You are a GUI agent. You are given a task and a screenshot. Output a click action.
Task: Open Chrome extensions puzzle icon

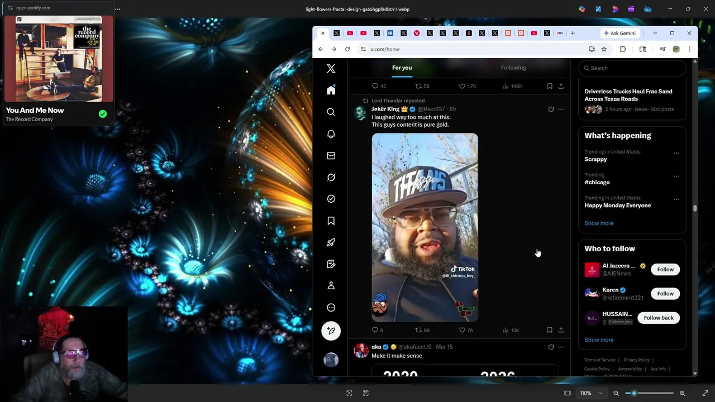(x=623, y=49)
